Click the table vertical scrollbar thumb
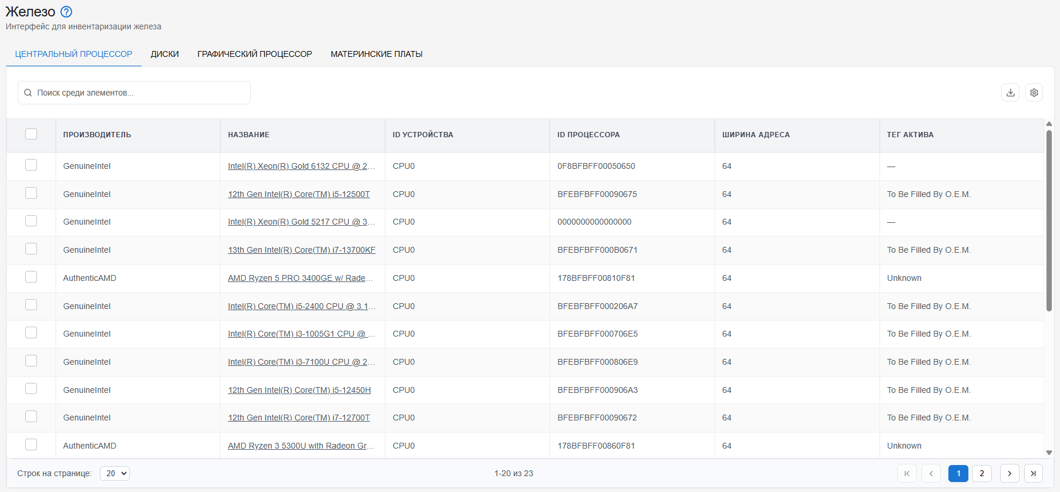Viewport: 1060px width, 492px height. tap(1049, 220)
